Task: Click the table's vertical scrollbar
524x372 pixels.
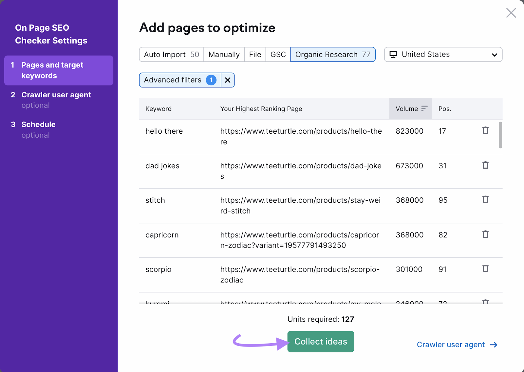Action: point(500,135)
